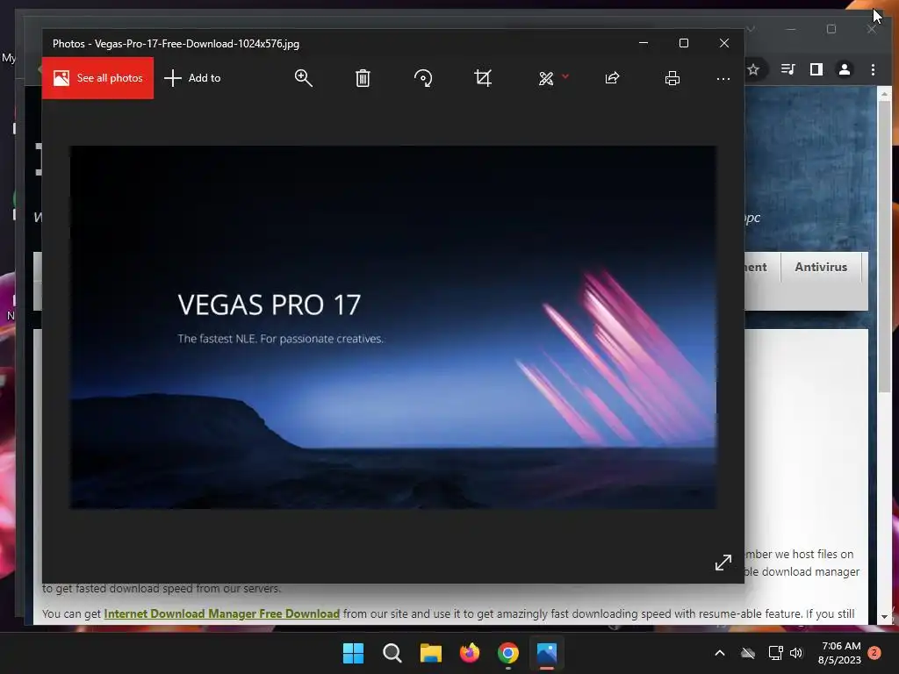899x674 pixels.
Task: Click the OneDrive cloud tray icon
Action: pos(748,653)
